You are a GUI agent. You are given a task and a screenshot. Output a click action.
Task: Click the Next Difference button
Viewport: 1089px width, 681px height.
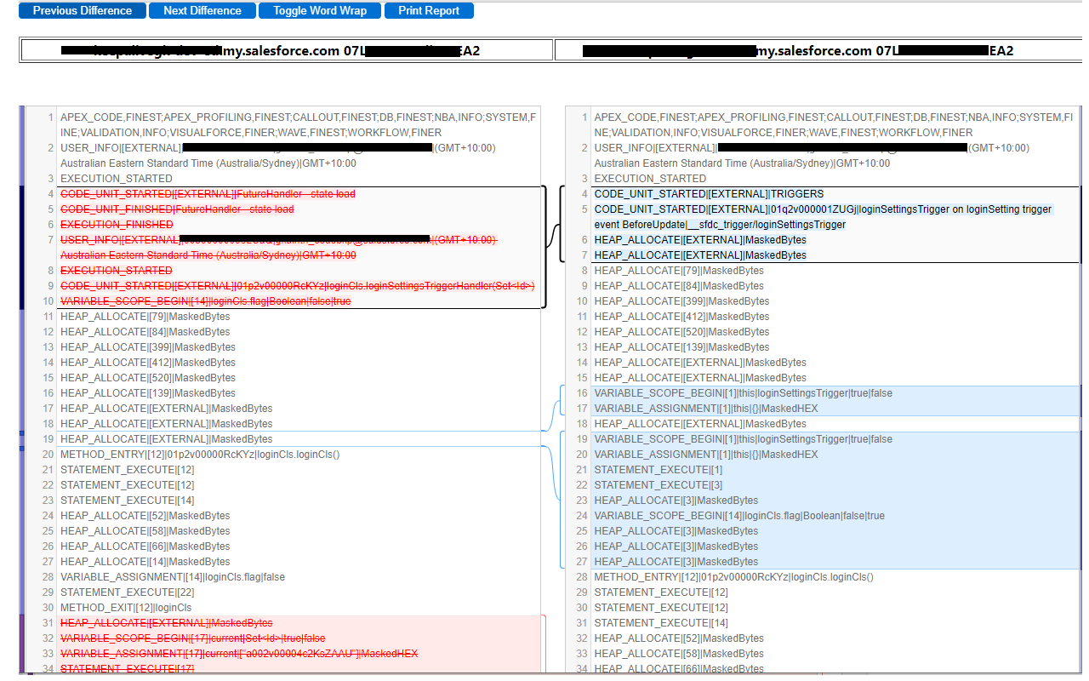coord(202,10)
